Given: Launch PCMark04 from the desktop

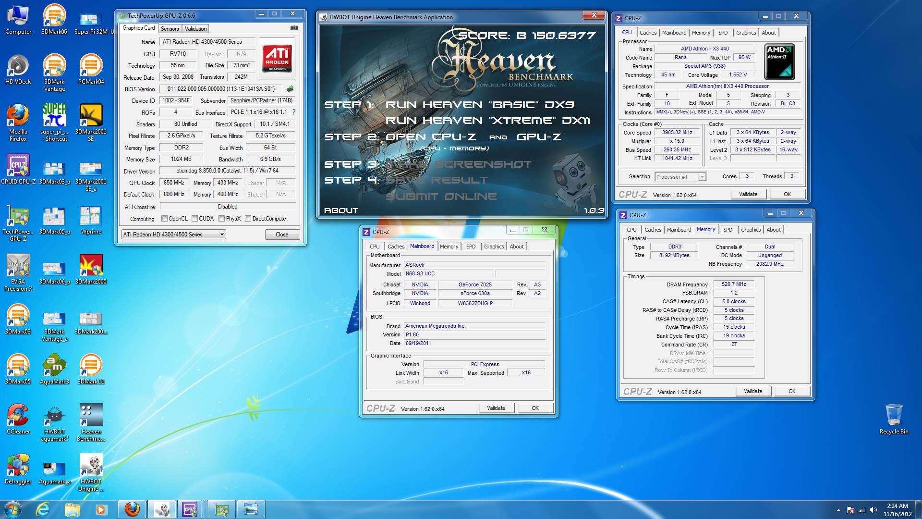Looking at the screenshot, I should point(91,69).
